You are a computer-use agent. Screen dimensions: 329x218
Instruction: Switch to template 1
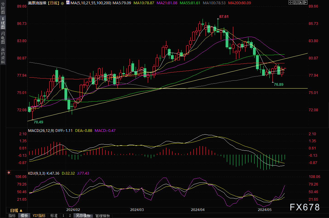click(63, 216)
